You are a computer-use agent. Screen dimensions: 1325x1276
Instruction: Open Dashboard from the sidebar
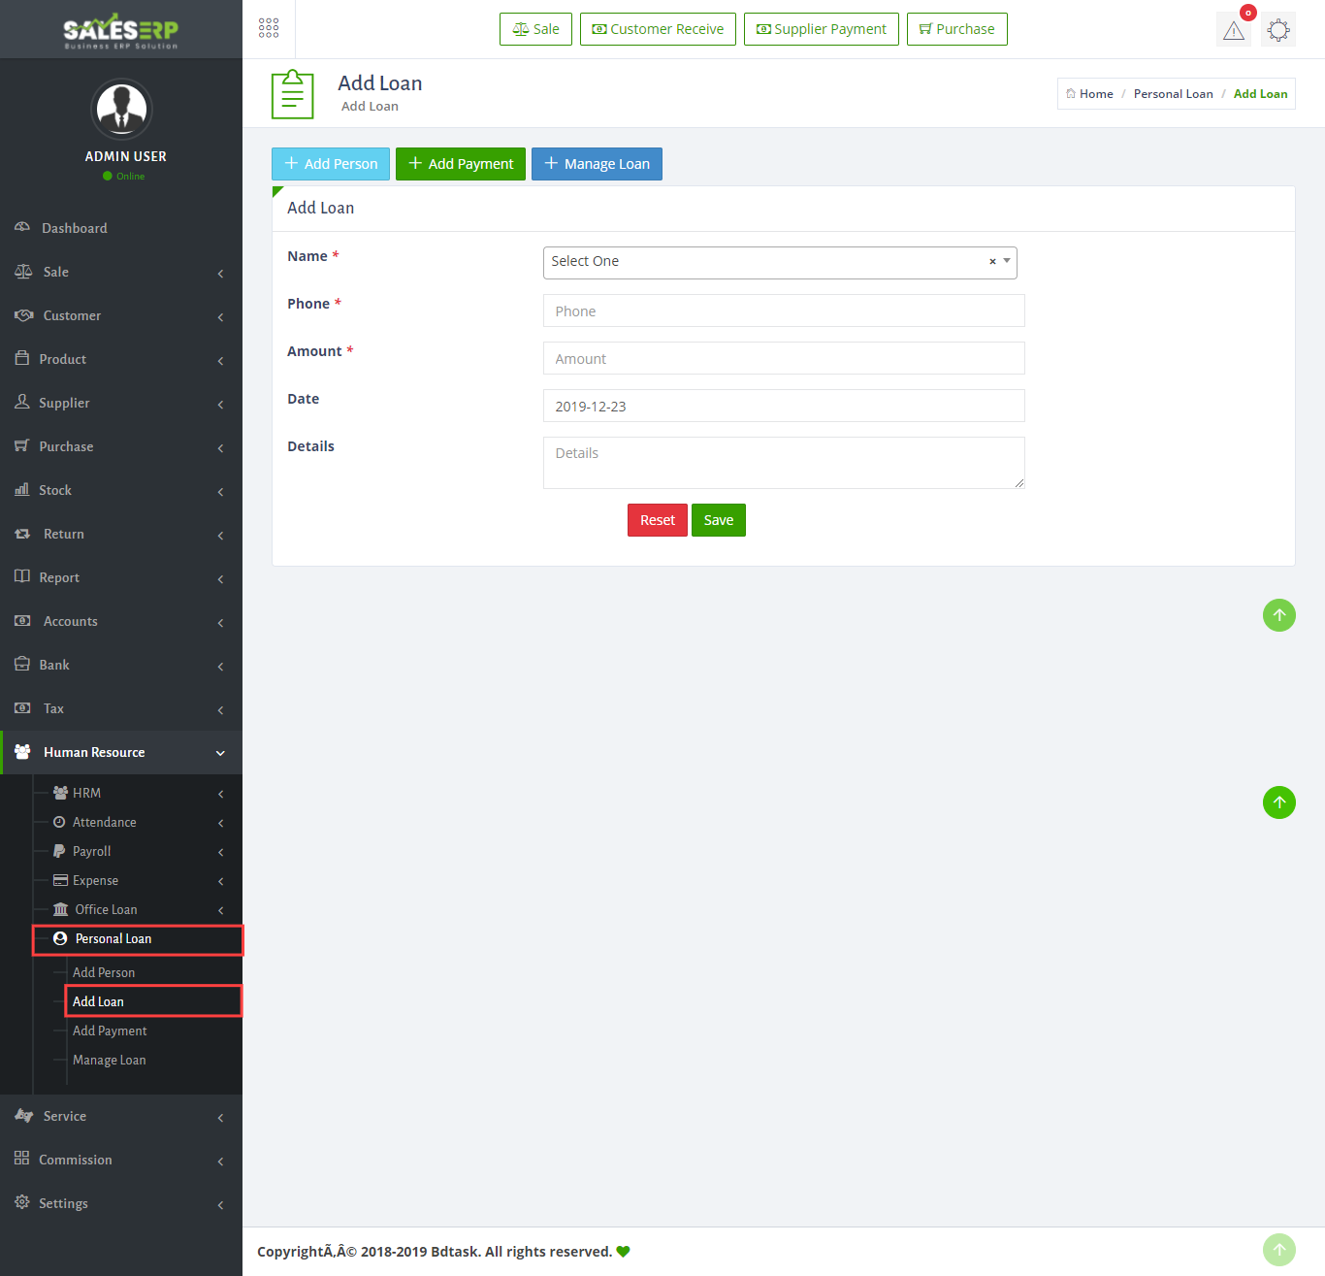point(75,228)
